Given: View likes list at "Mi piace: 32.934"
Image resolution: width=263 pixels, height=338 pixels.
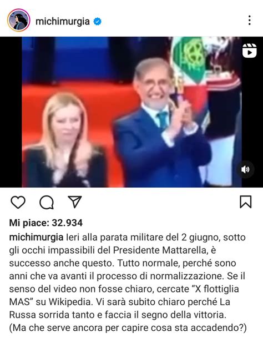Looking at the screenshot, I should coord(45,223).
